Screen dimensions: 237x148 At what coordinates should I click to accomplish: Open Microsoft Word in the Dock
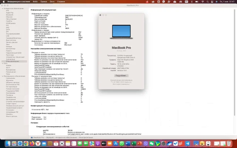tap(128, 143)
